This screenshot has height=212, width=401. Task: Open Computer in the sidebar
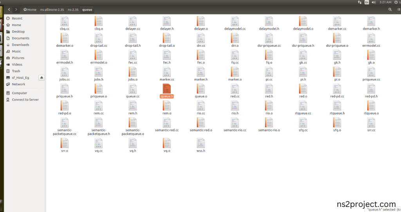[20, 93]
